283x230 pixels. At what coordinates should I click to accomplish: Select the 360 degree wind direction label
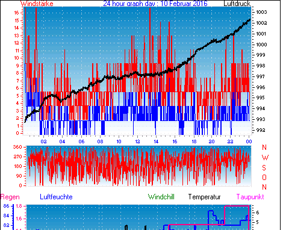17,147
